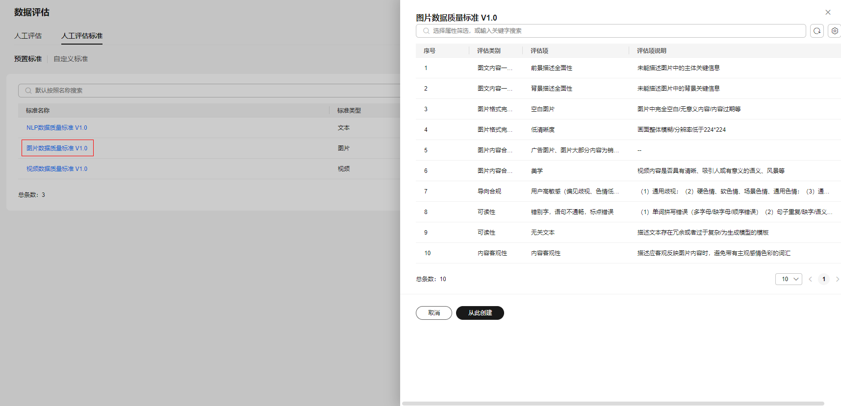Screen dimensions: 841x406
Task: Click the horizontal scrollbar at drawer bottom
Action: (613, 404)
